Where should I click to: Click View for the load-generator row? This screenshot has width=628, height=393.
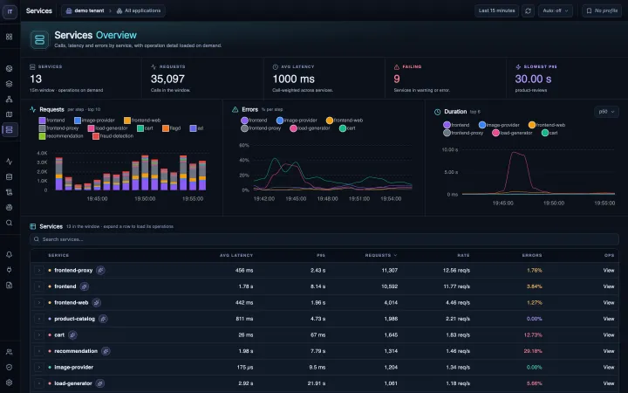pos(609,383)
